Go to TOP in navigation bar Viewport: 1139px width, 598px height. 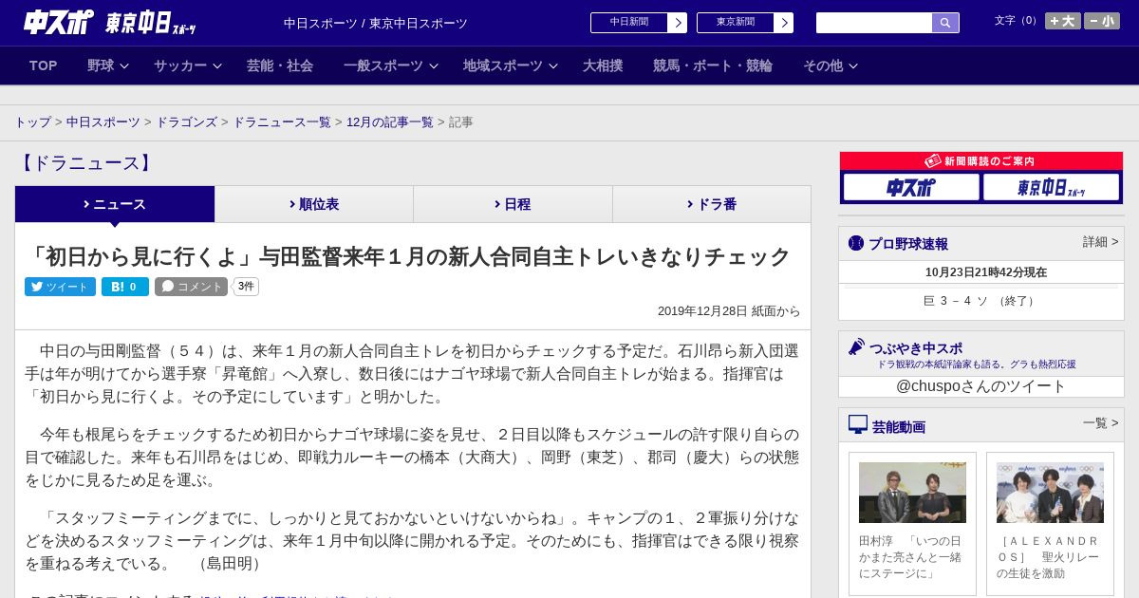43,65
